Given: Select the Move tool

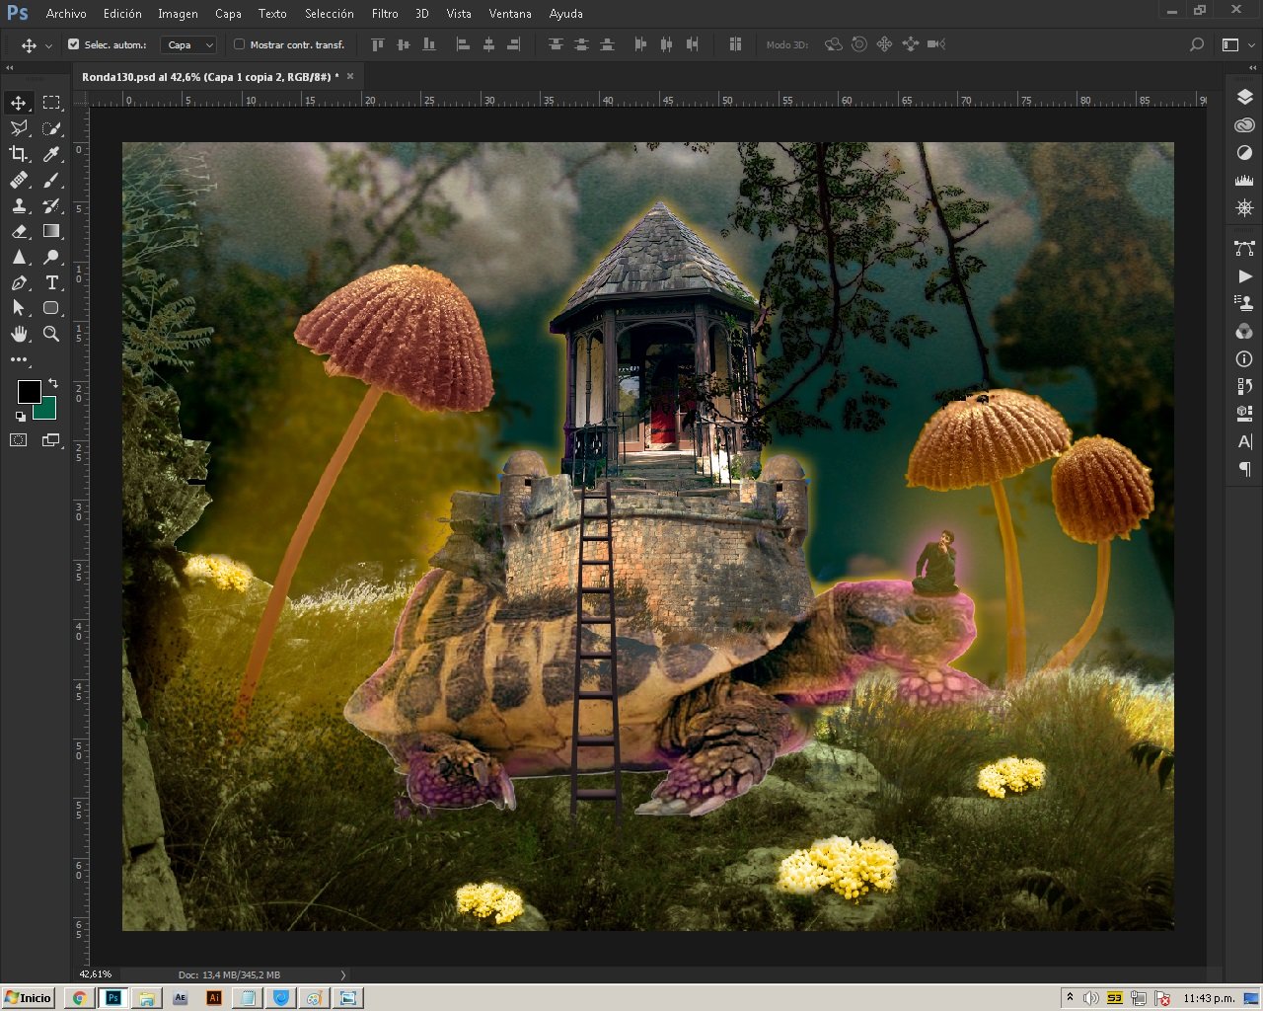Looking at the screenshot, I should 19,103.
